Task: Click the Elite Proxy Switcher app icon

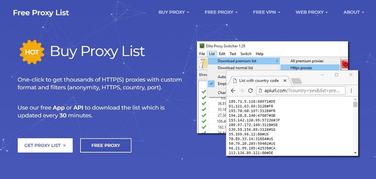Action: point(202,46)
